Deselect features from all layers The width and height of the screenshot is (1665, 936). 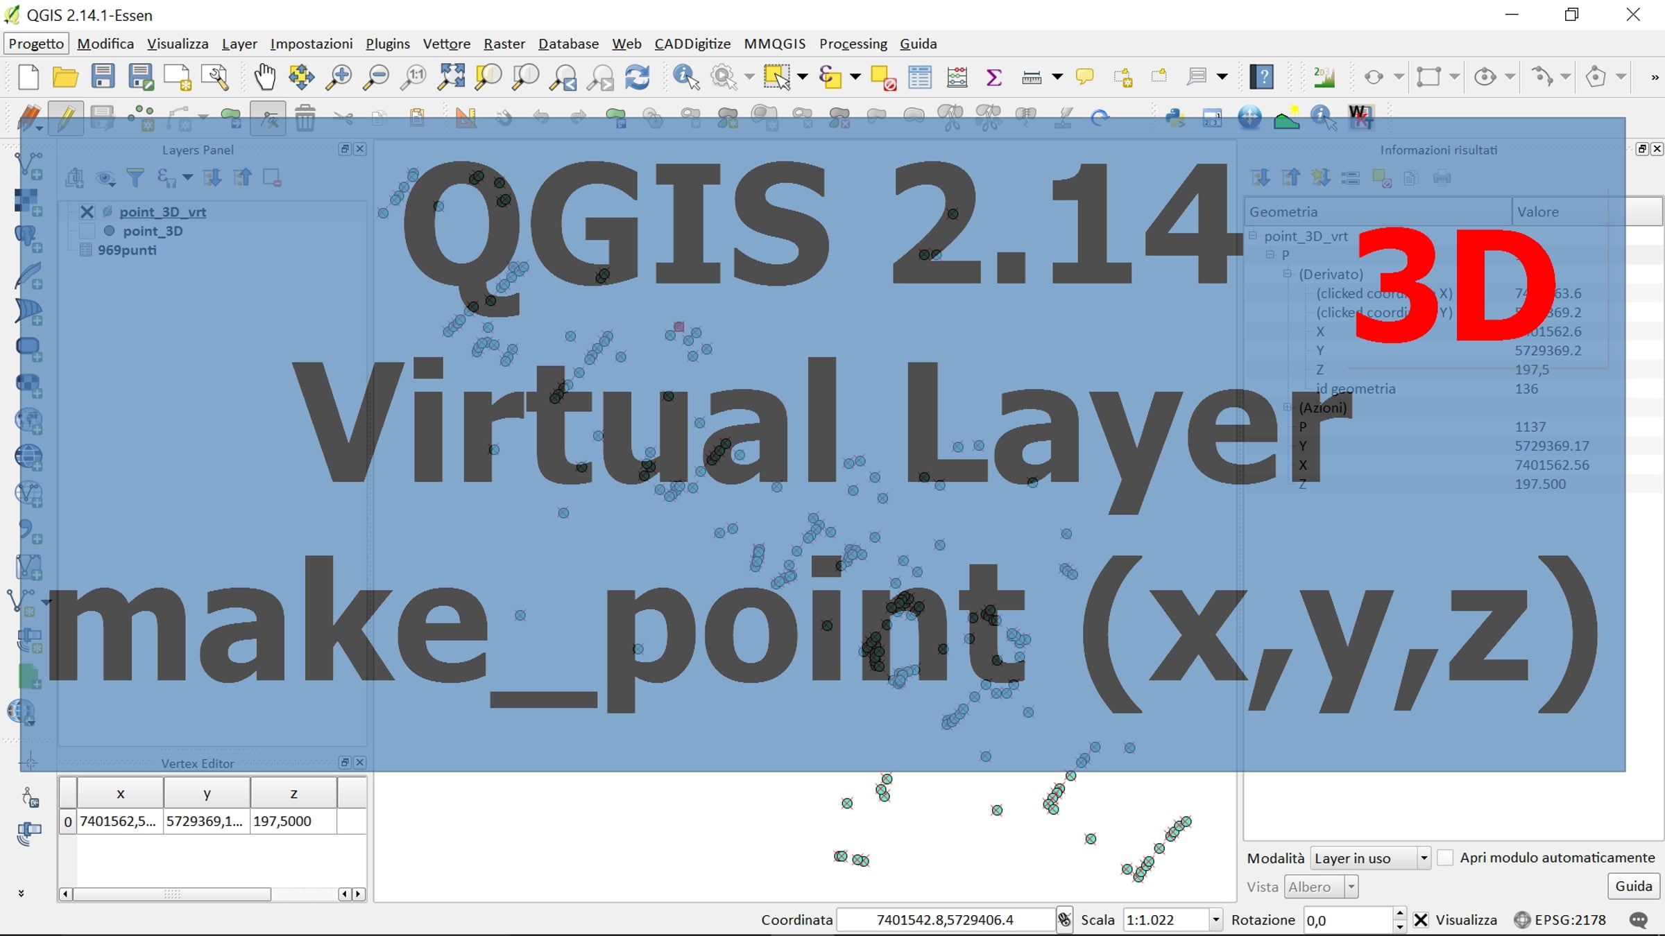(x=882, y=76)
